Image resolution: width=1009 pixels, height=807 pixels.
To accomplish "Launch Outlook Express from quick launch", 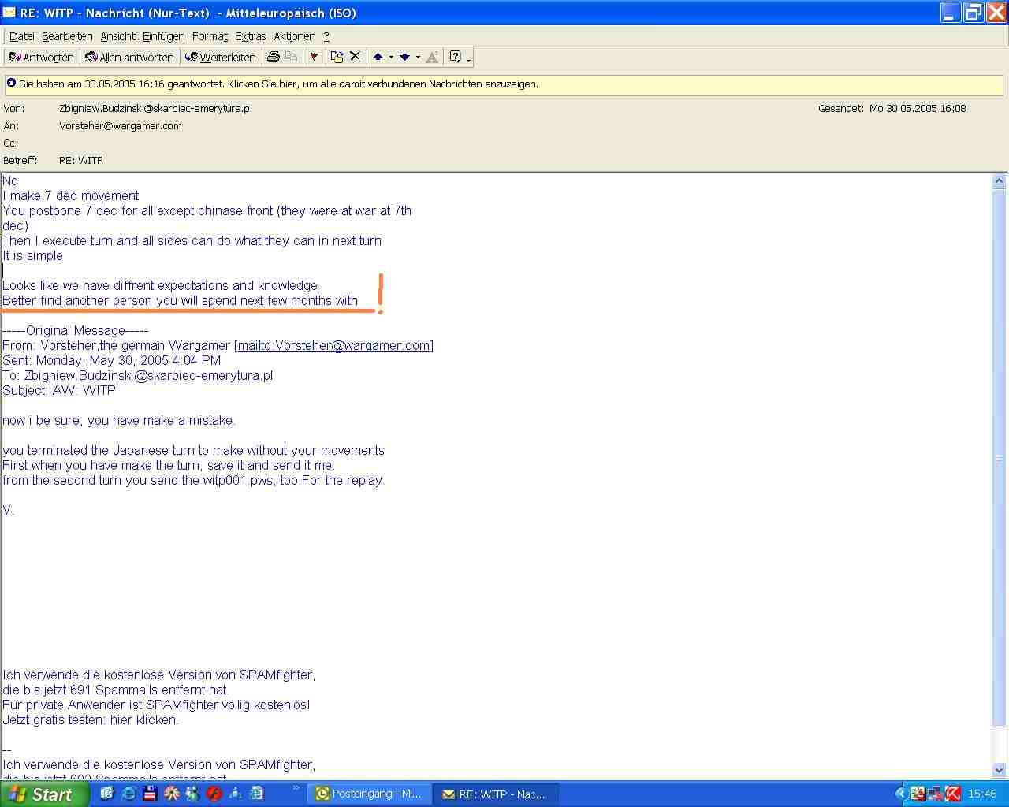I will click(107, 794).
